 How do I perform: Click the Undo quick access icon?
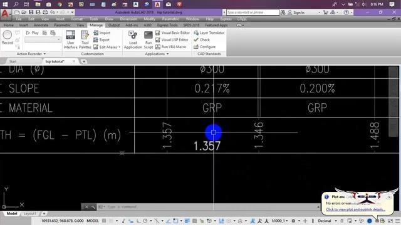(53, 12)
